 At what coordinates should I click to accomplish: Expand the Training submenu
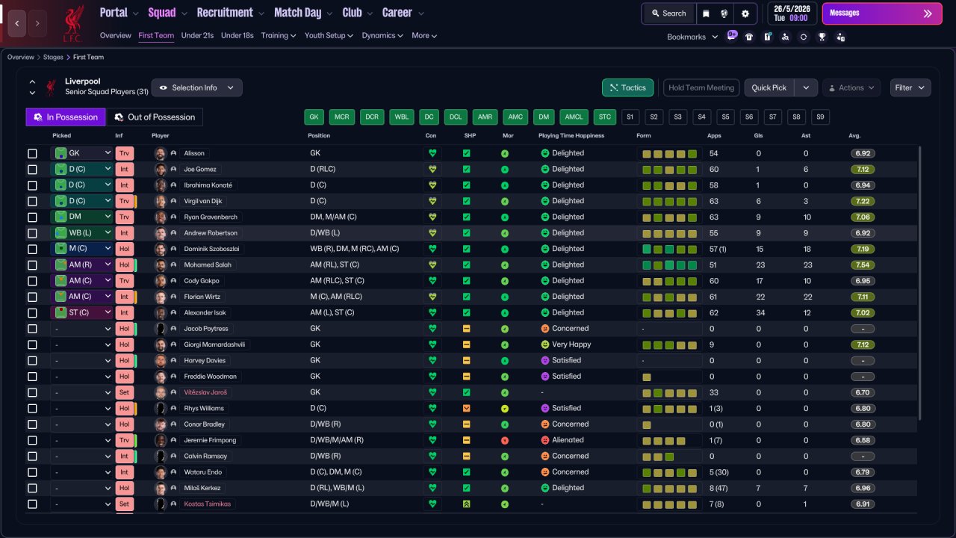pyautogui.click(x=279, y=35)
